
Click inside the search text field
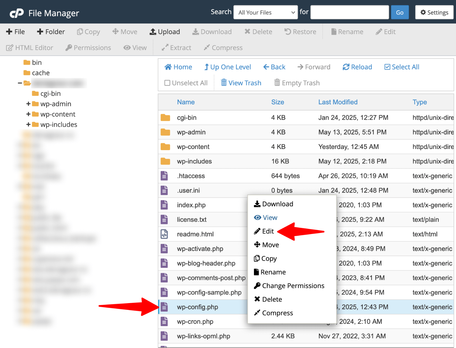349,12
